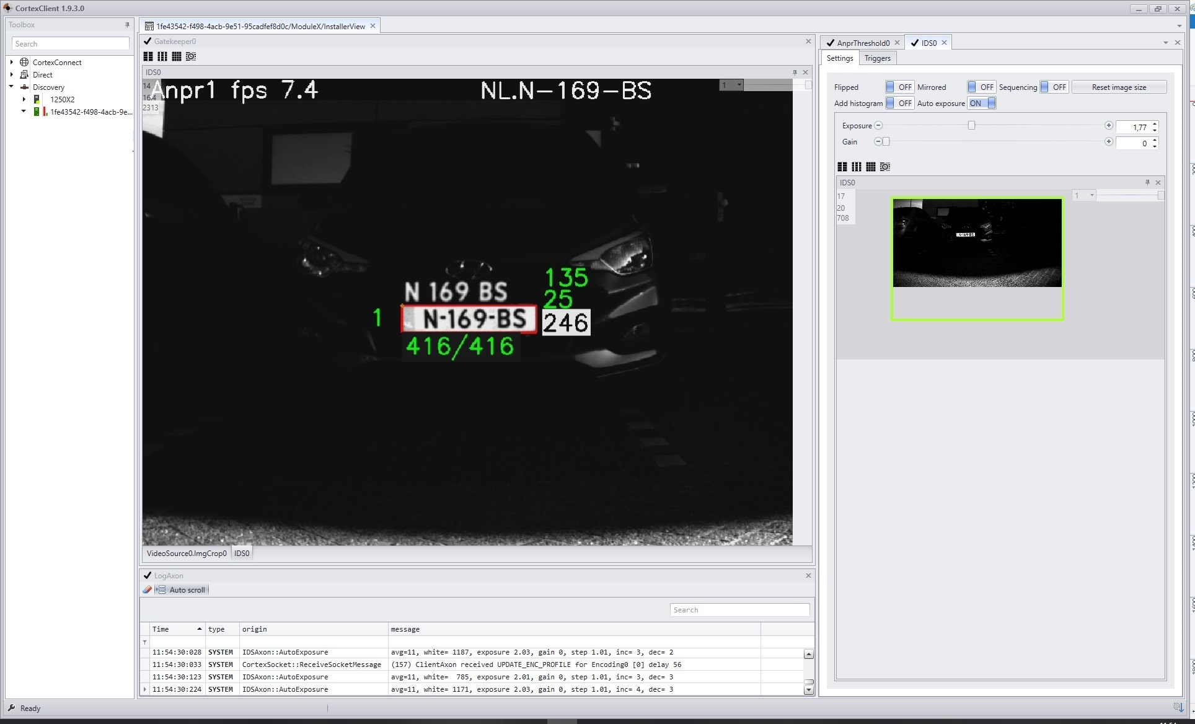Adjust the Gain slider handle
This screenshot has width=1195, height=724.
coord(886,142)
